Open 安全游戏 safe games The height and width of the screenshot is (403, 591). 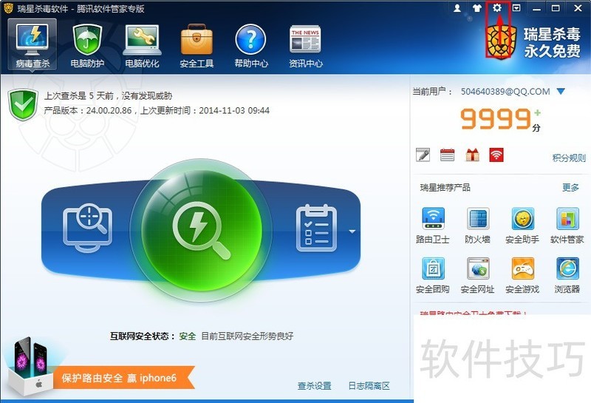pos(522,276)
